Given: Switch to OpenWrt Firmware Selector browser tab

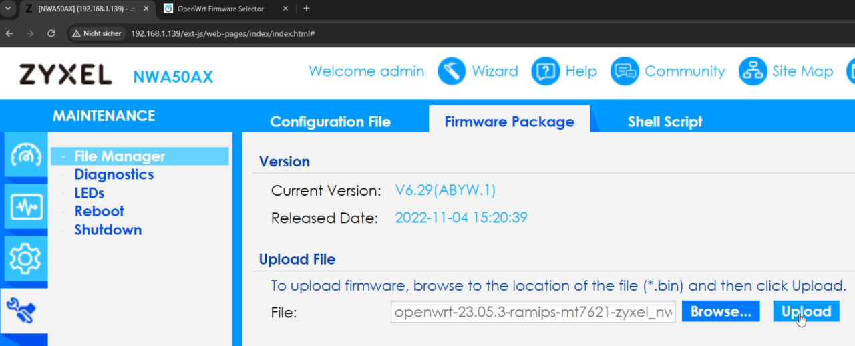Looking at the screenshot, I should pos(220,9).
